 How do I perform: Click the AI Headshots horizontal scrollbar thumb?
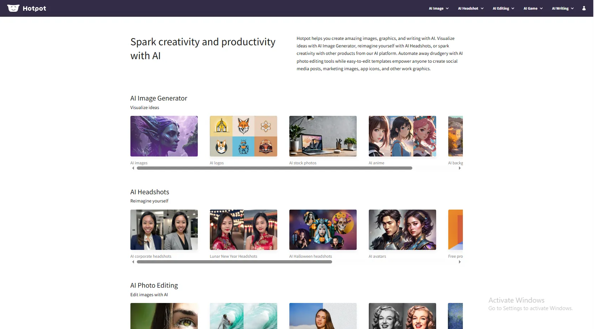[x=234, y=262]
